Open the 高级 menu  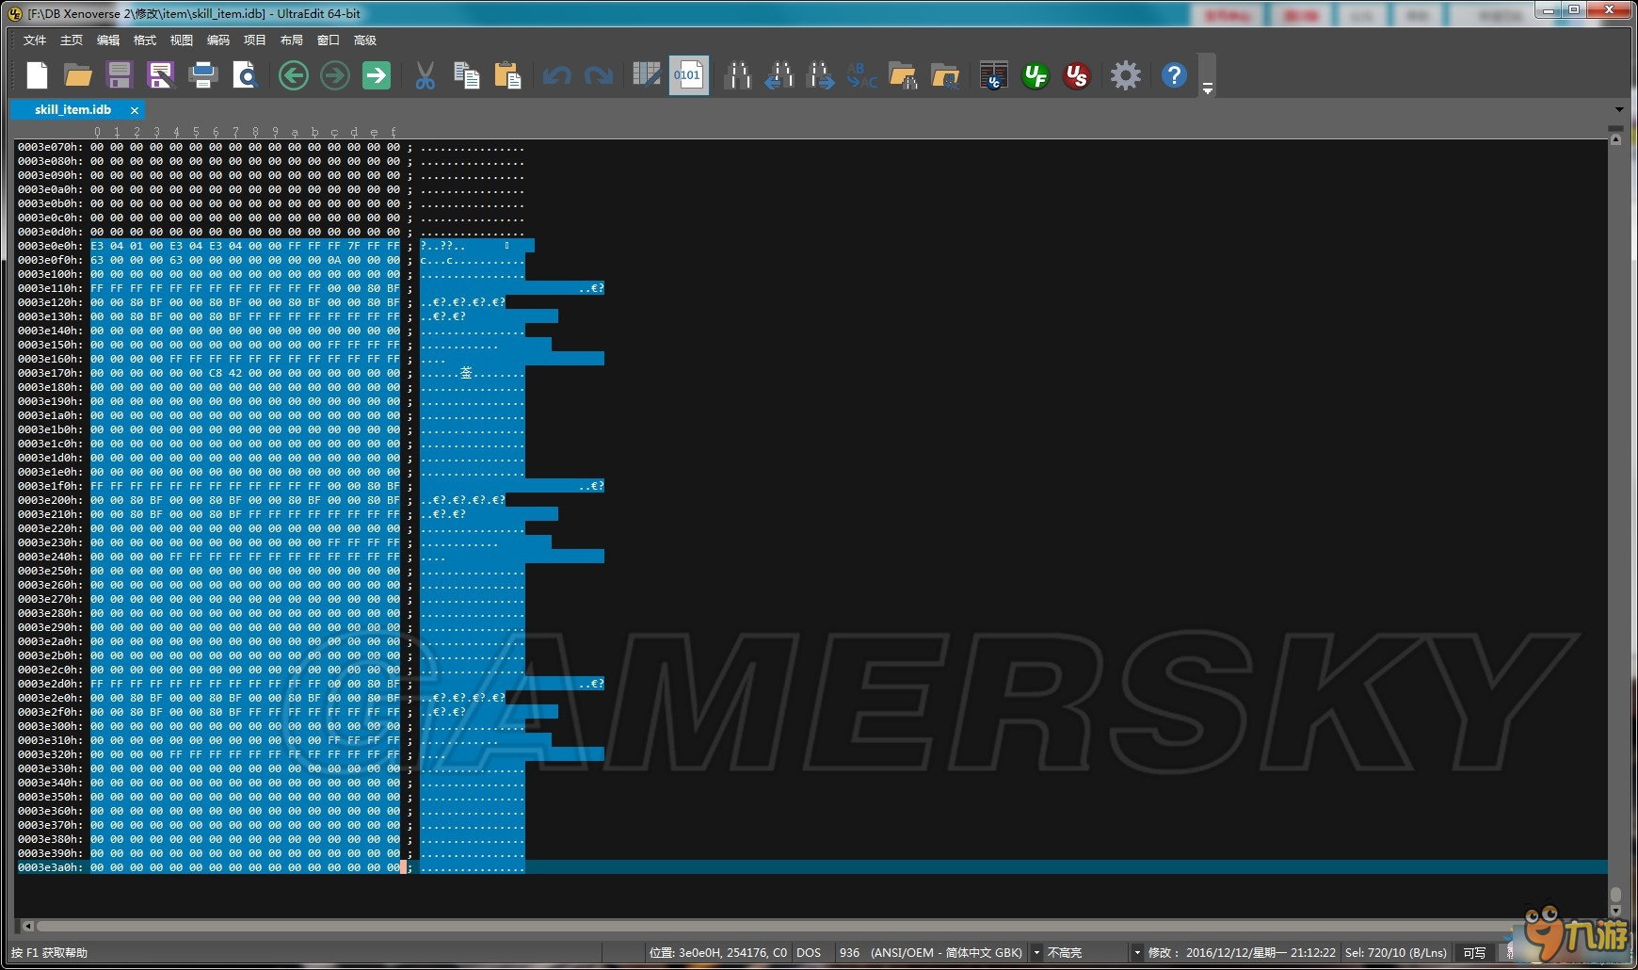click(x=365, y=40)
